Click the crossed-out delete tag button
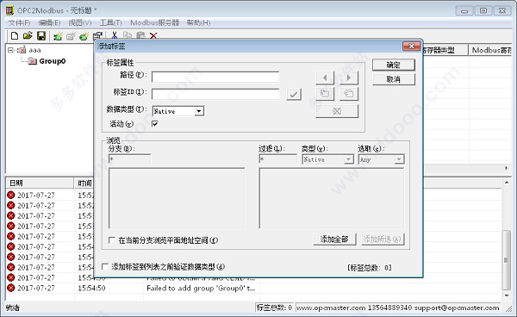 [337, 111]
